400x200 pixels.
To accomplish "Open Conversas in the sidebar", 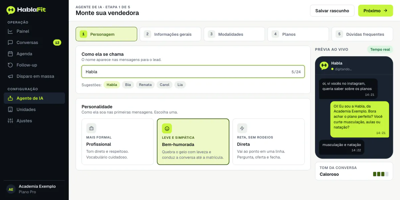I will pyautogui.click(x=34, y=43).
